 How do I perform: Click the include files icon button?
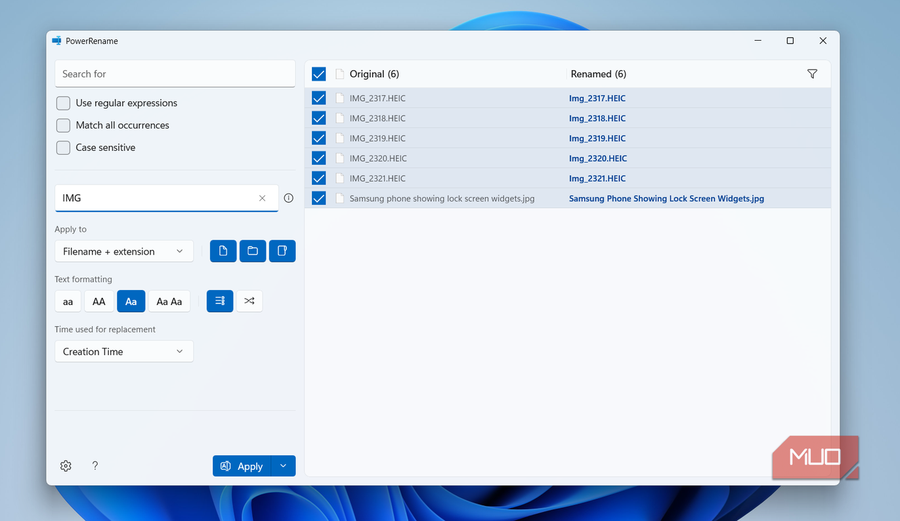click(223, 251)
